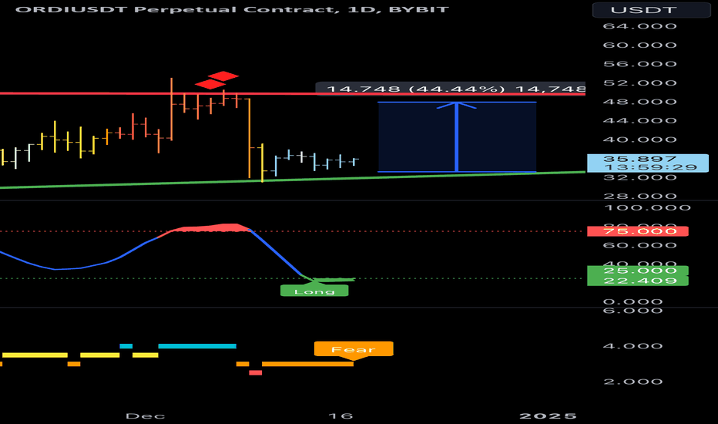This screenshot has width=718, height=424.
Task: Click the 6.000 sentiment pane axis label
Action: 632,311
